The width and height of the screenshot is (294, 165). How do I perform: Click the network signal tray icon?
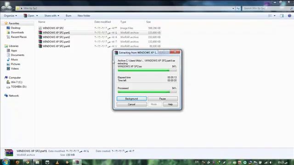pyautogui.click(x=266, y=162)
